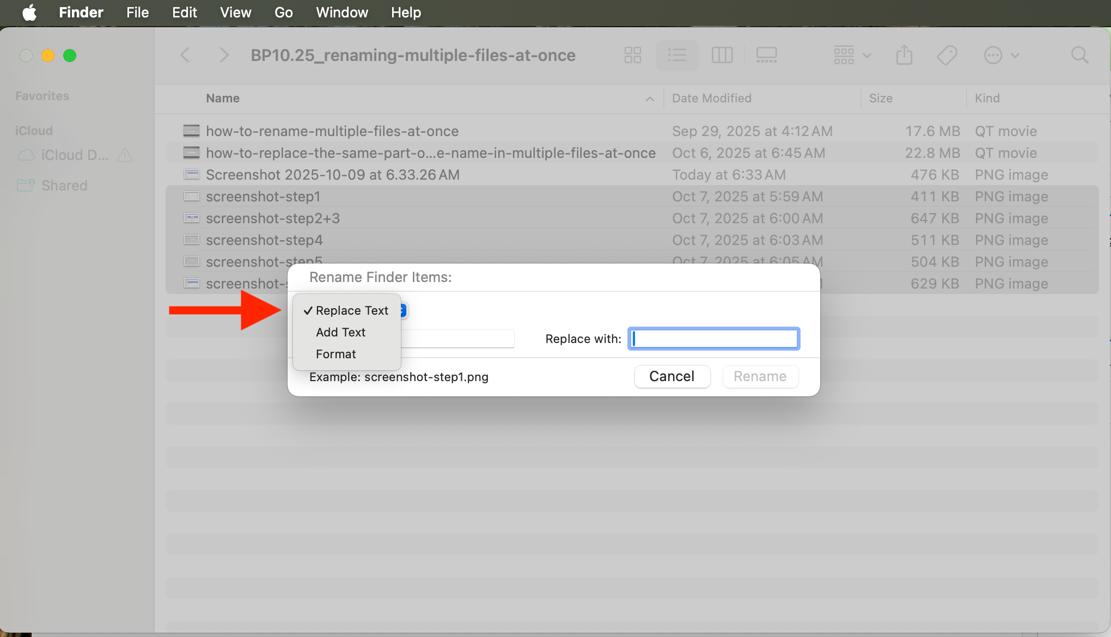Reverse sort order on the Name column

pyautogui.click(x=649, y=99)
